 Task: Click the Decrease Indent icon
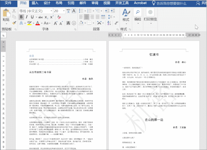click(107, 11)
